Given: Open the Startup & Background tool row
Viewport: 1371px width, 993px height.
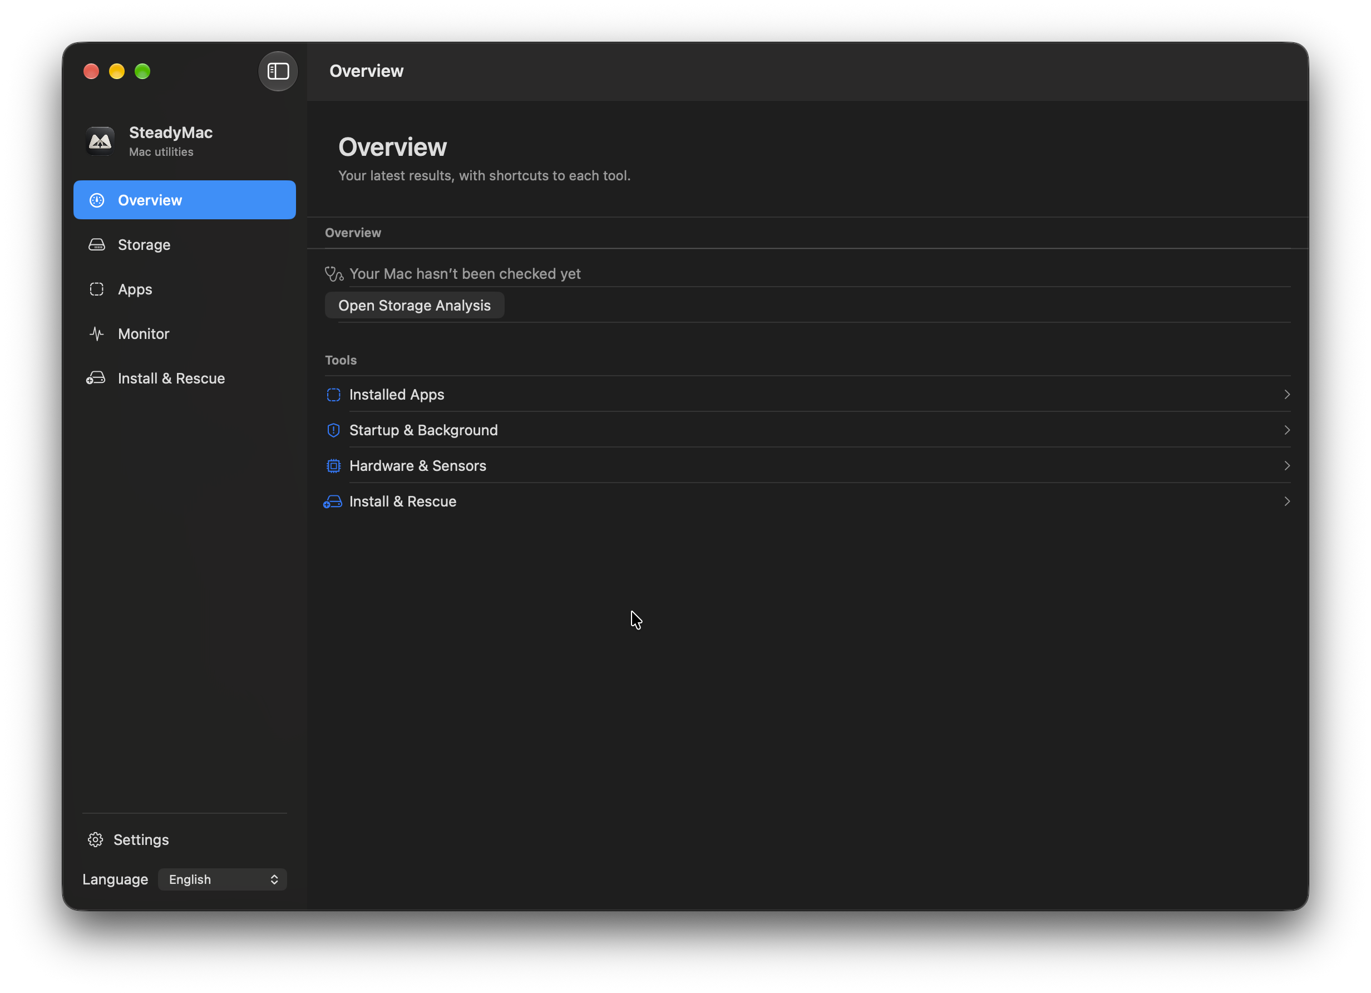Looking at the screenshot, I should pyautogui.click(x=807, y=431).
